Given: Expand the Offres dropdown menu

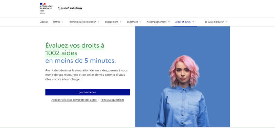Looking at the screenshot, I should [x=58, y=22].
